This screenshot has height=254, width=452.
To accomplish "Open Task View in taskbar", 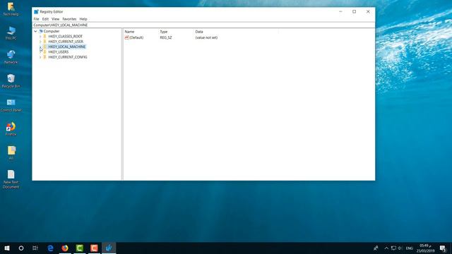I will pos(35,248).
